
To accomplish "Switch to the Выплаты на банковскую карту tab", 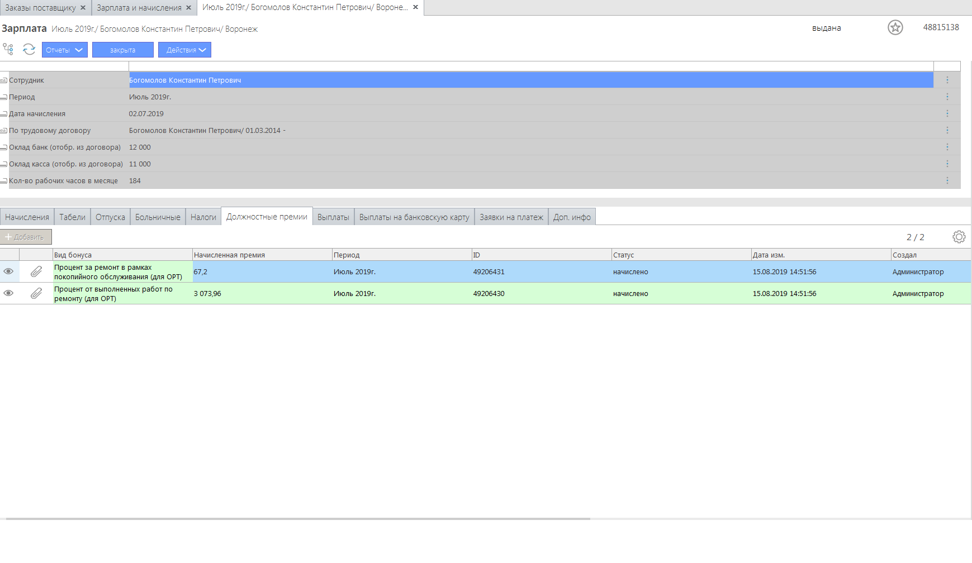I will [414, 217].
